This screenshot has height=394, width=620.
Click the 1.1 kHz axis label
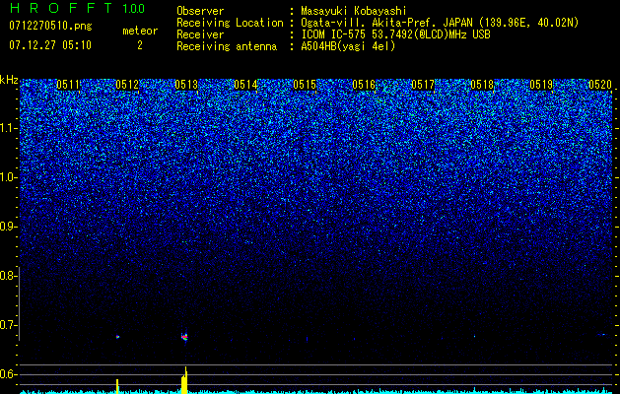(8, 128)
